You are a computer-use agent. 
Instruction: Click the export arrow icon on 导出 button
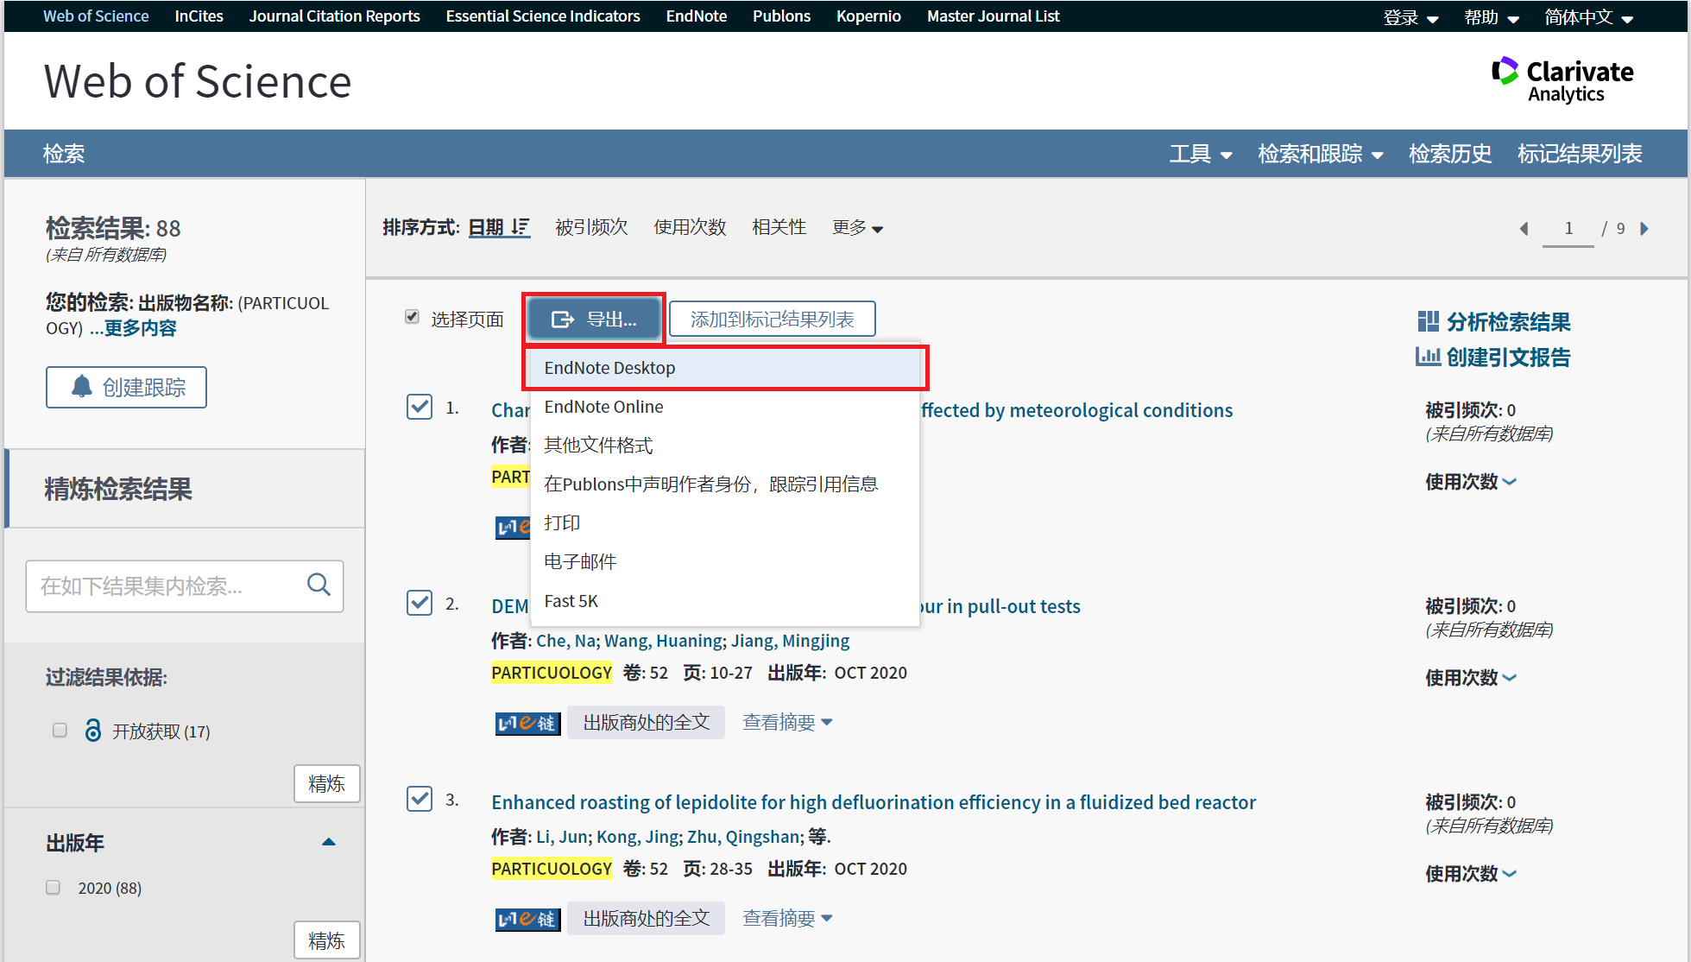[562, 320]
